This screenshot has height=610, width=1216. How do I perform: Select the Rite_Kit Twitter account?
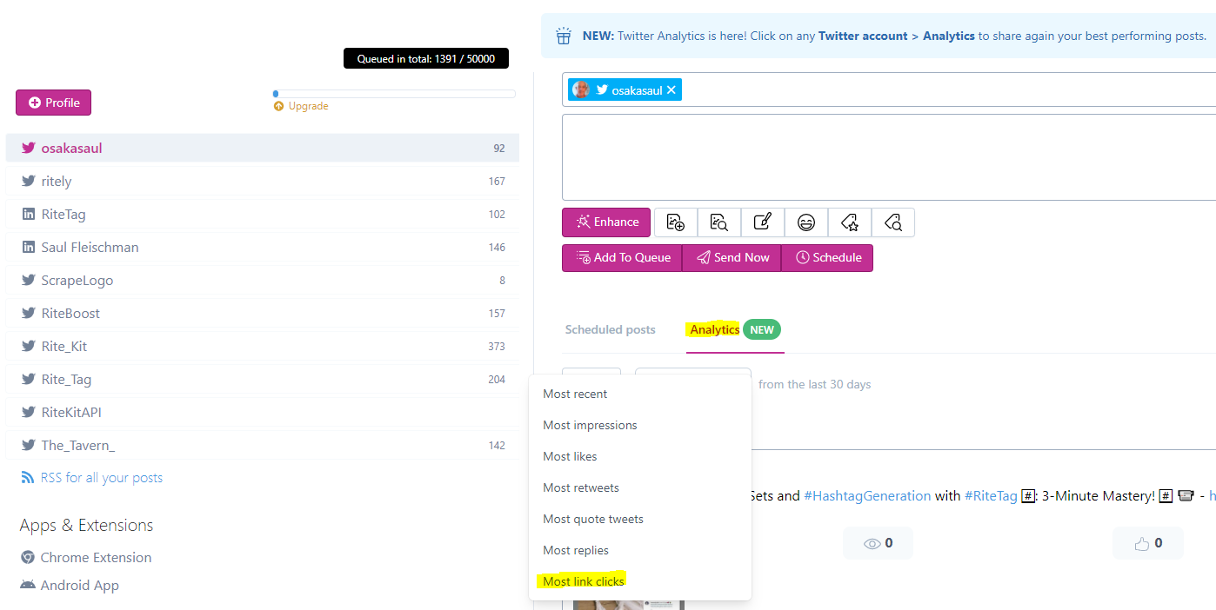pyautogui.click(x=263, y=346)
